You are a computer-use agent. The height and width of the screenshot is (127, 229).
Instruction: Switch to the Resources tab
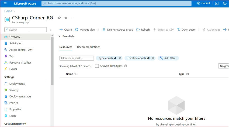tap(66, 47)
